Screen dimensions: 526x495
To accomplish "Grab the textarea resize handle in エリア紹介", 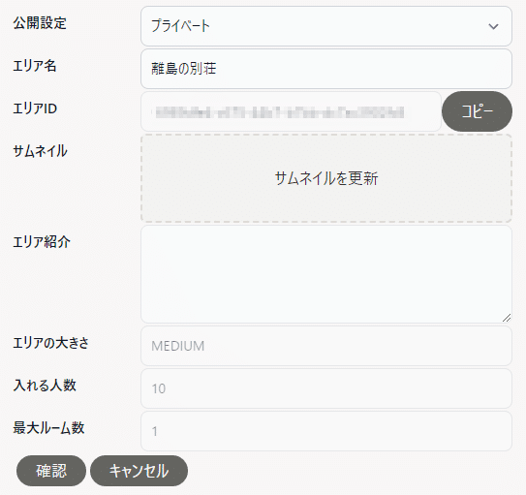I will click(507, 318).
